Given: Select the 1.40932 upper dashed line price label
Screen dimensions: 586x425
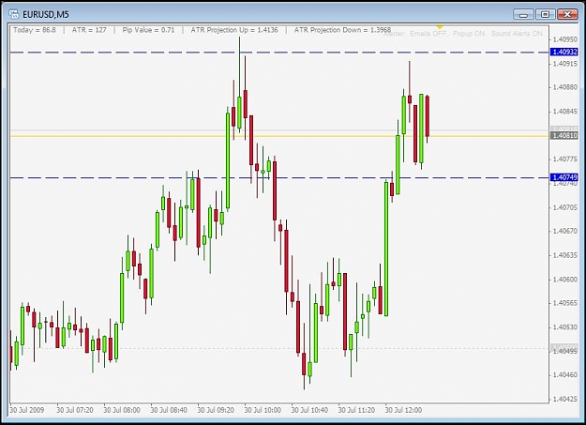Looking at the screenshot, I should pyautogui.click(x=563, y=52).
